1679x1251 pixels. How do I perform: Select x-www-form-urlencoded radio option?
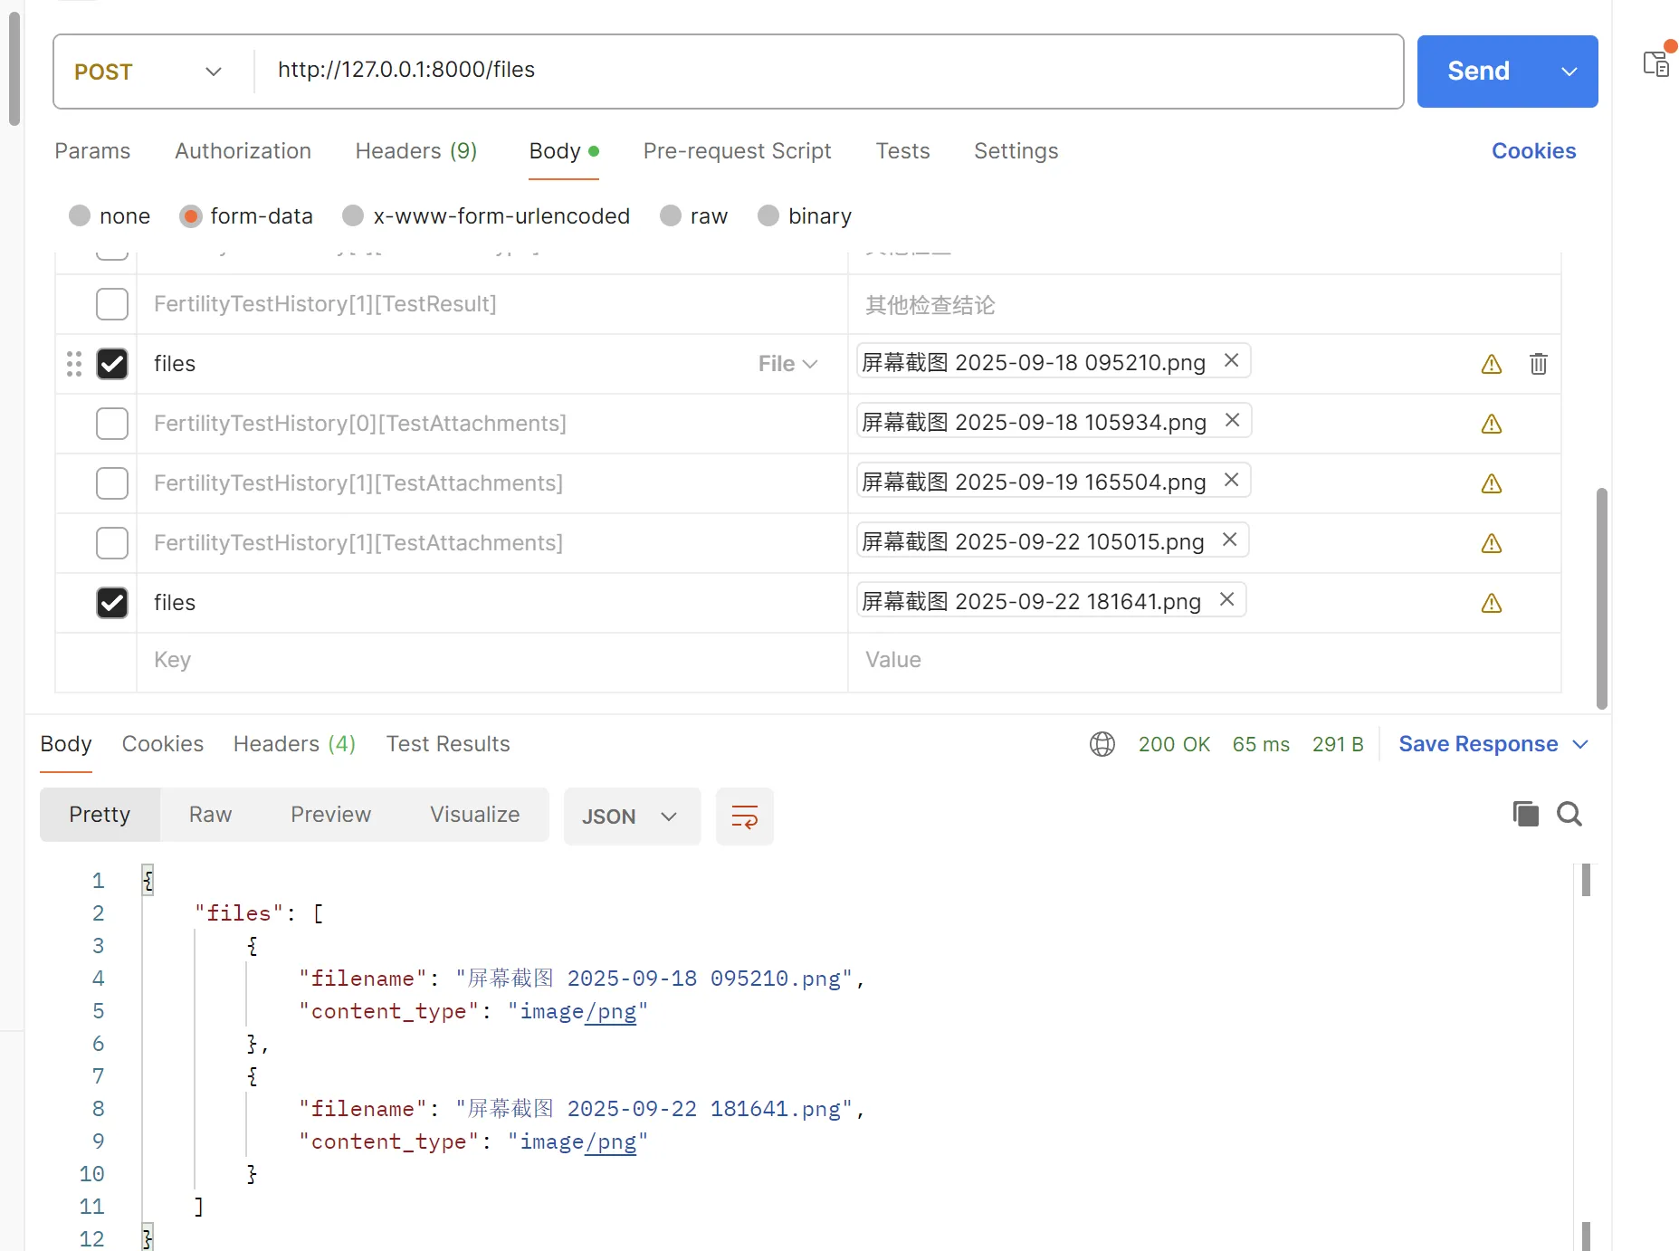353,215
